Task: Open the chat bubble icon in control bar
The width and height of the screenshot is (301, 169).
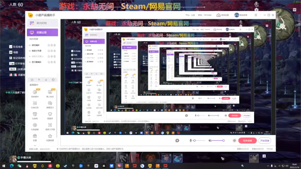Action: coord(177,140)
